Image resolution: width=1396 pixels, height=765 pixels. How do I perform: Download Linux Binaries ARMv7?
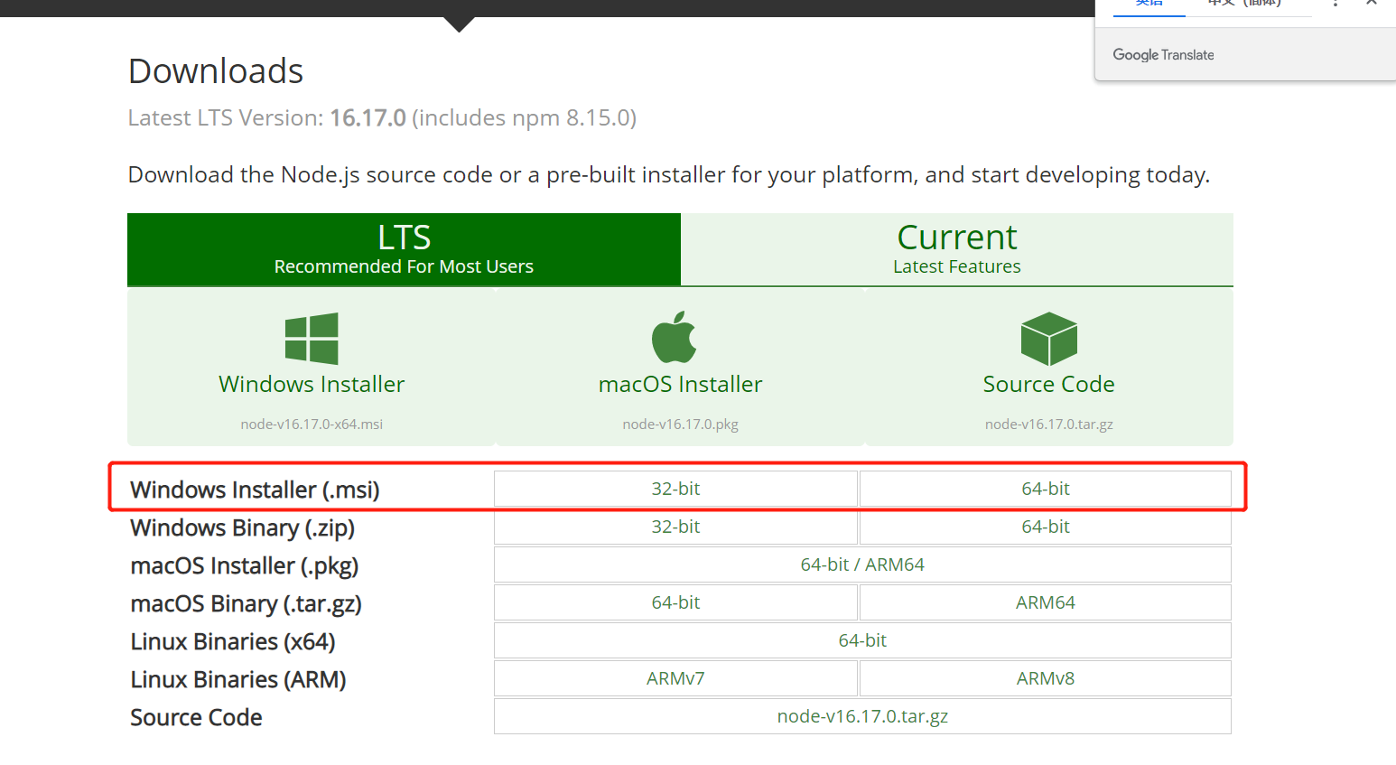point(675,678)
